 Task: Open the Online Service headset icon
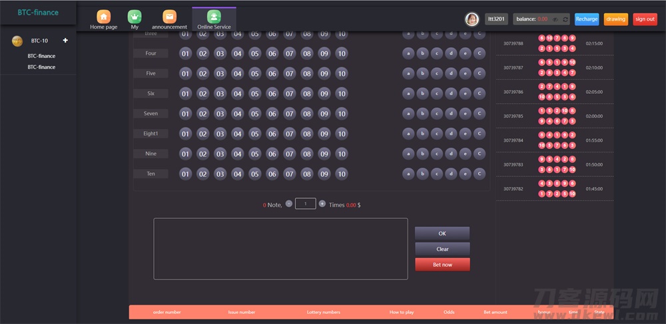[x=214, y=17]
